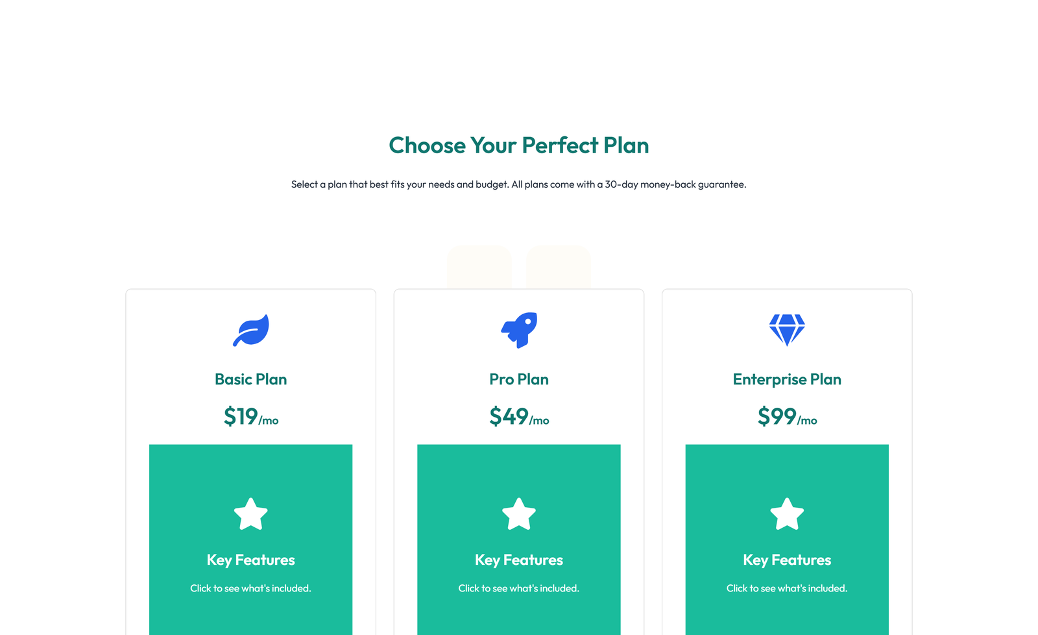Select the Pro Plan title

[x=518, y=379]
